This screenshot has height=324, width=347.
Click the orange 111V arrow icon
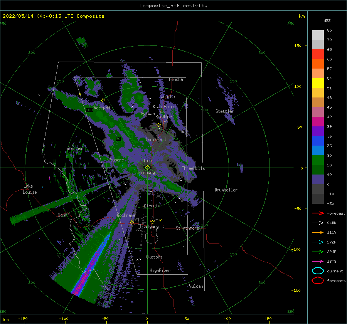(x=318, y=232)
